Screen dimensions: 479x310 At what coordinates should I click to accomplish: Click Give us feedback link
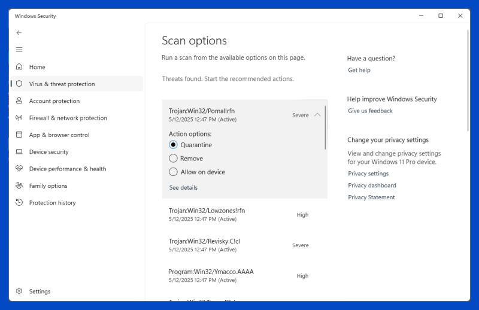(x=370, y=111)
